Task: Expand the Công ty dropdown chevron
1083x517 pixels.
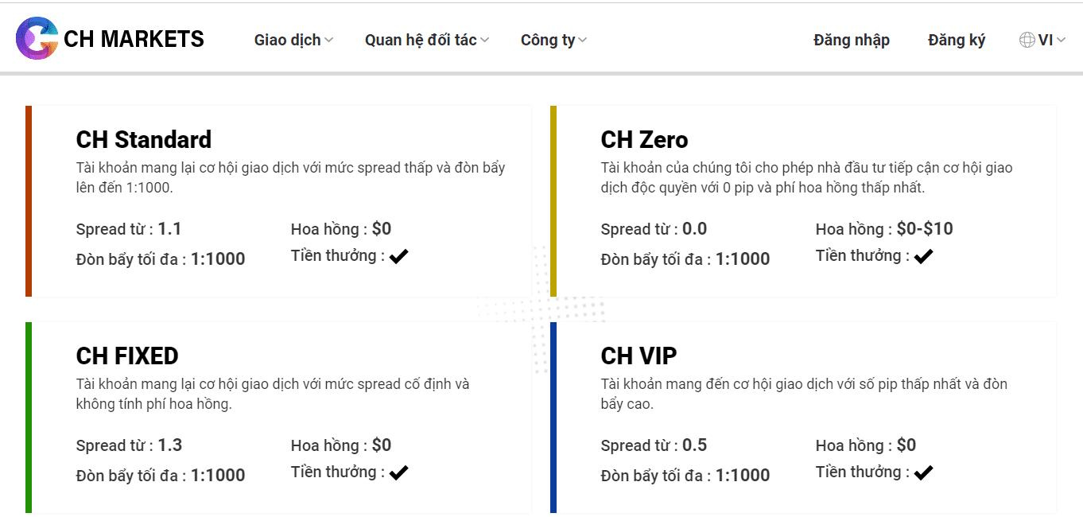Action: (x=583, y=41)
